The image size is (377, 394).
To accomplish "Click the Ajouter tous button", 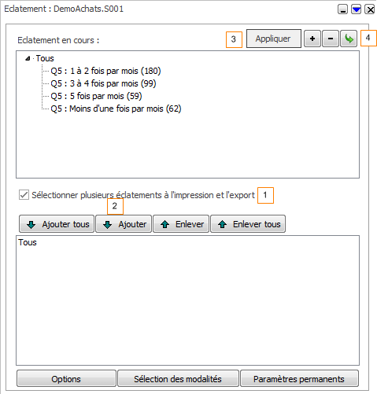I will click(x=57, y=224).
